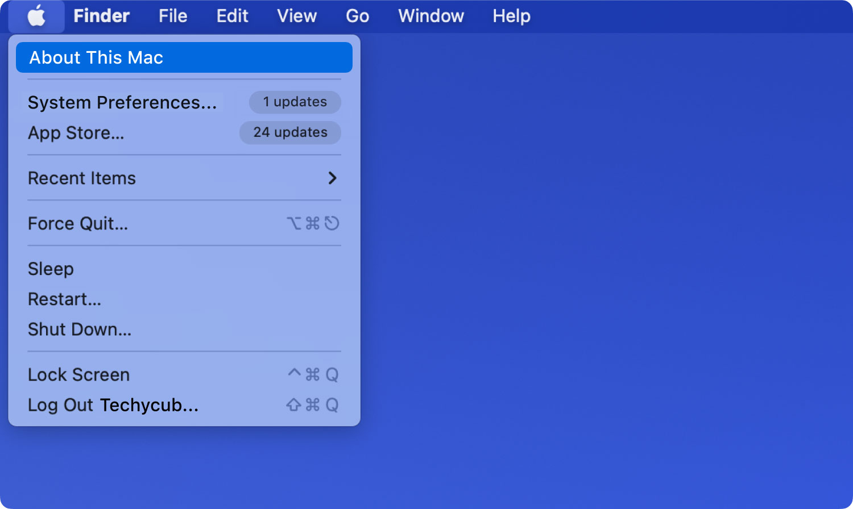Click the 24 updates badge
The height and width of the screenshot is (509, 853).
[290, 132]
